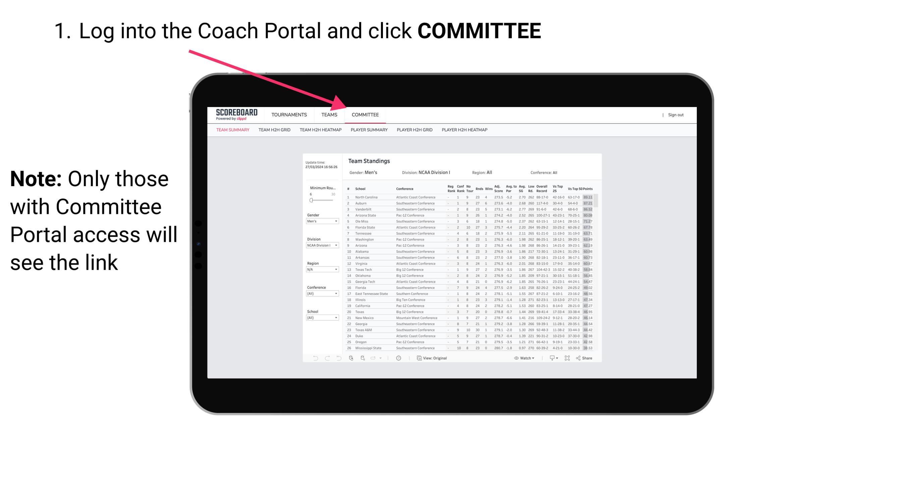Expand the Division dropdown filter

pyautogui.click(x=320, y=246)
